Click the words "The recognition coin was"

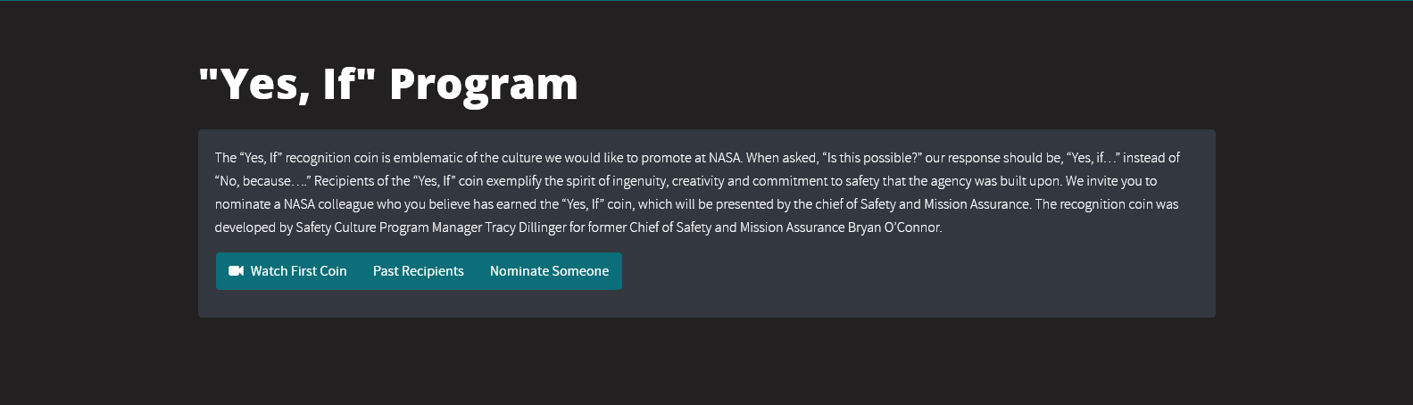point(1107,204)
